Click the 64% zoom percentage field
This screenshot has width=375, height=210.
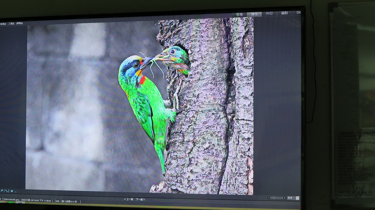pyautogui.click(x=291, y=198)
